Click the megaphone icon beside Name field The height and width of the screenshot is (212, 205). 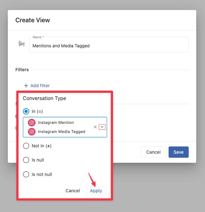(21, 44)
